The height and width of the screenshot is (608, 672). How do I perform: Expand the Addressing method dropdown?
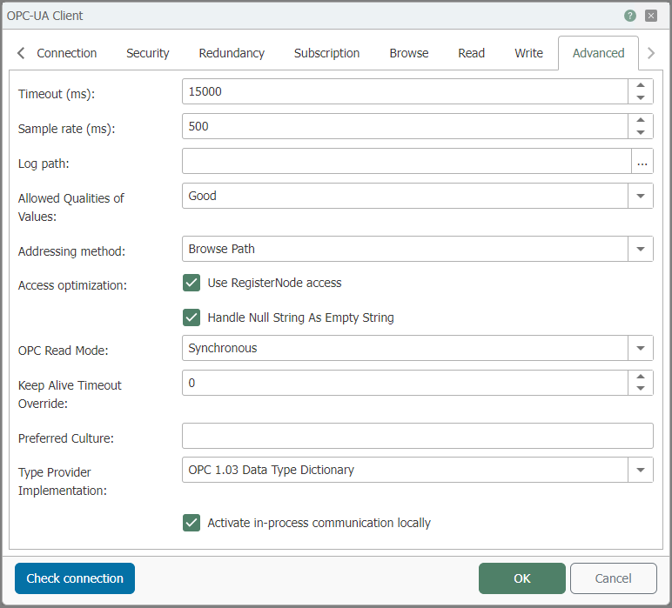tap(641, 249)
